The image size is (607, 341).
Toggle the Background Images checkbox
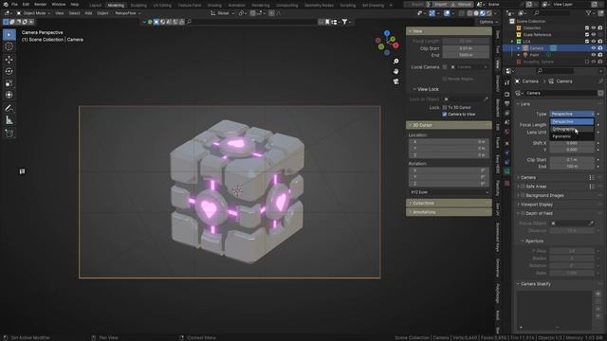[x=523, y=195]
